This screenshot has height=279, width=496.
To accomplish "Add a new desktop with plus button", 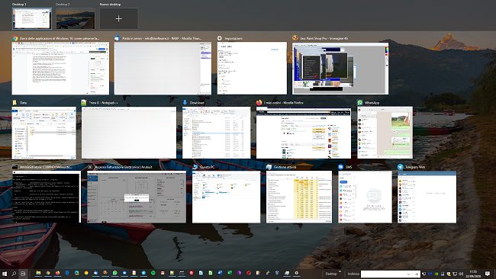I will 118,18.
